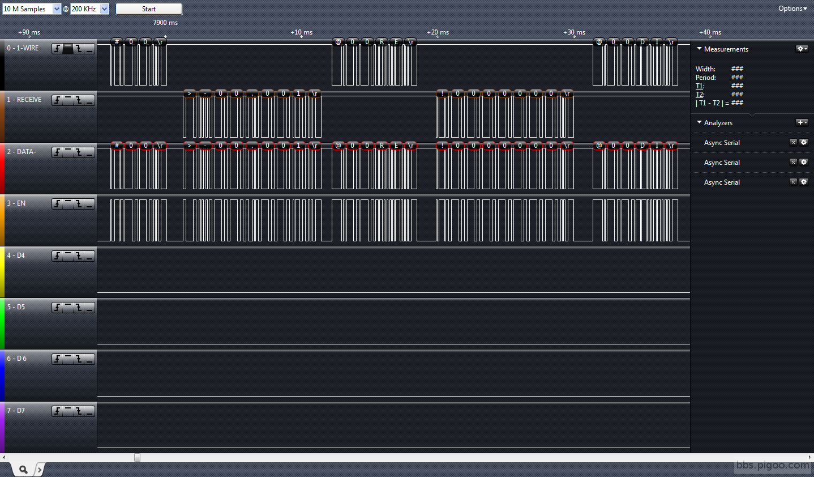This screenshot has width=814, height=477.
Task: Set low level trigger on 0 - 1-WIRE
Action: coord(89,49)
